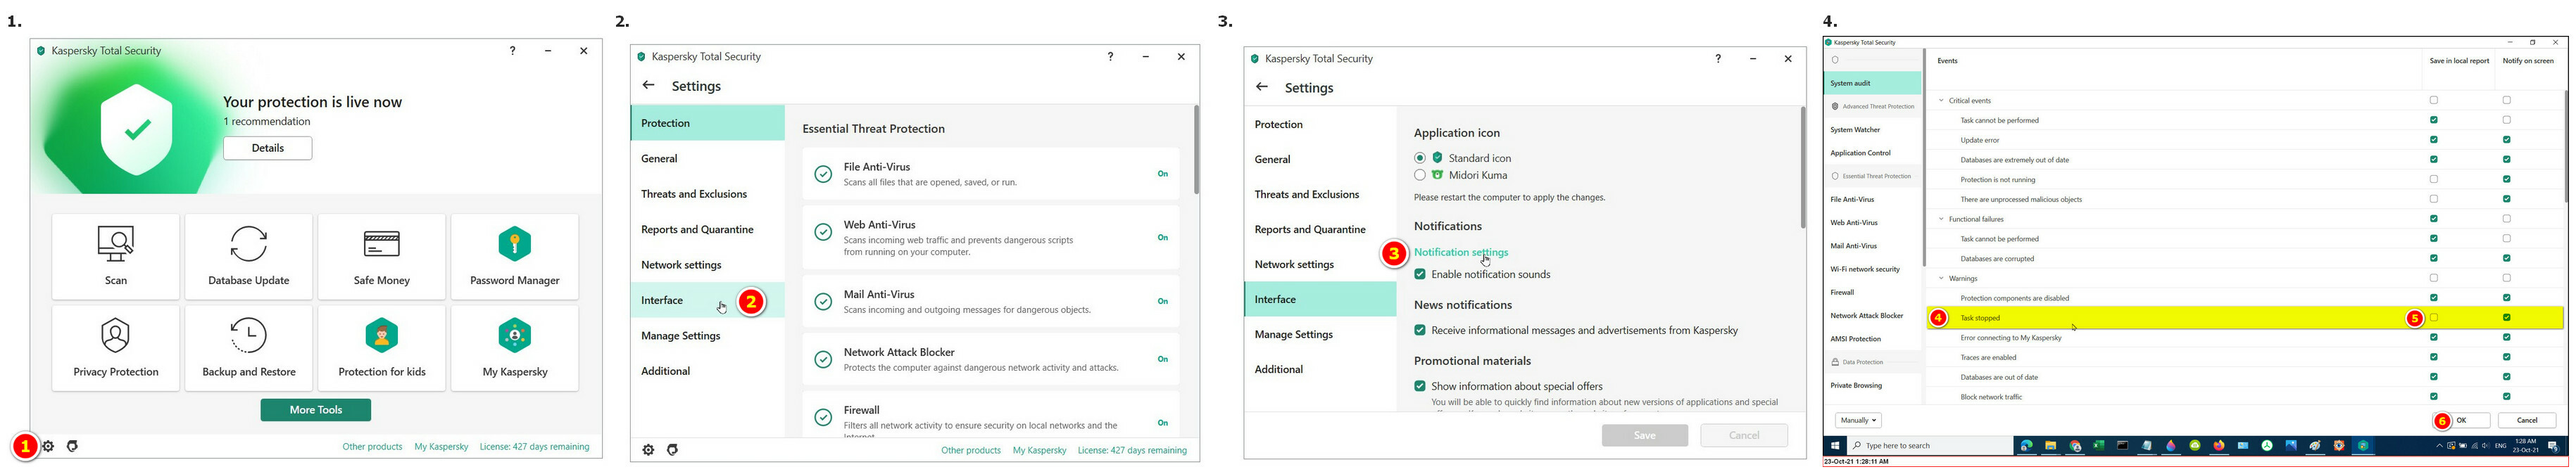Open the Scan tile in Kaspersky main window

click(116, 257)
